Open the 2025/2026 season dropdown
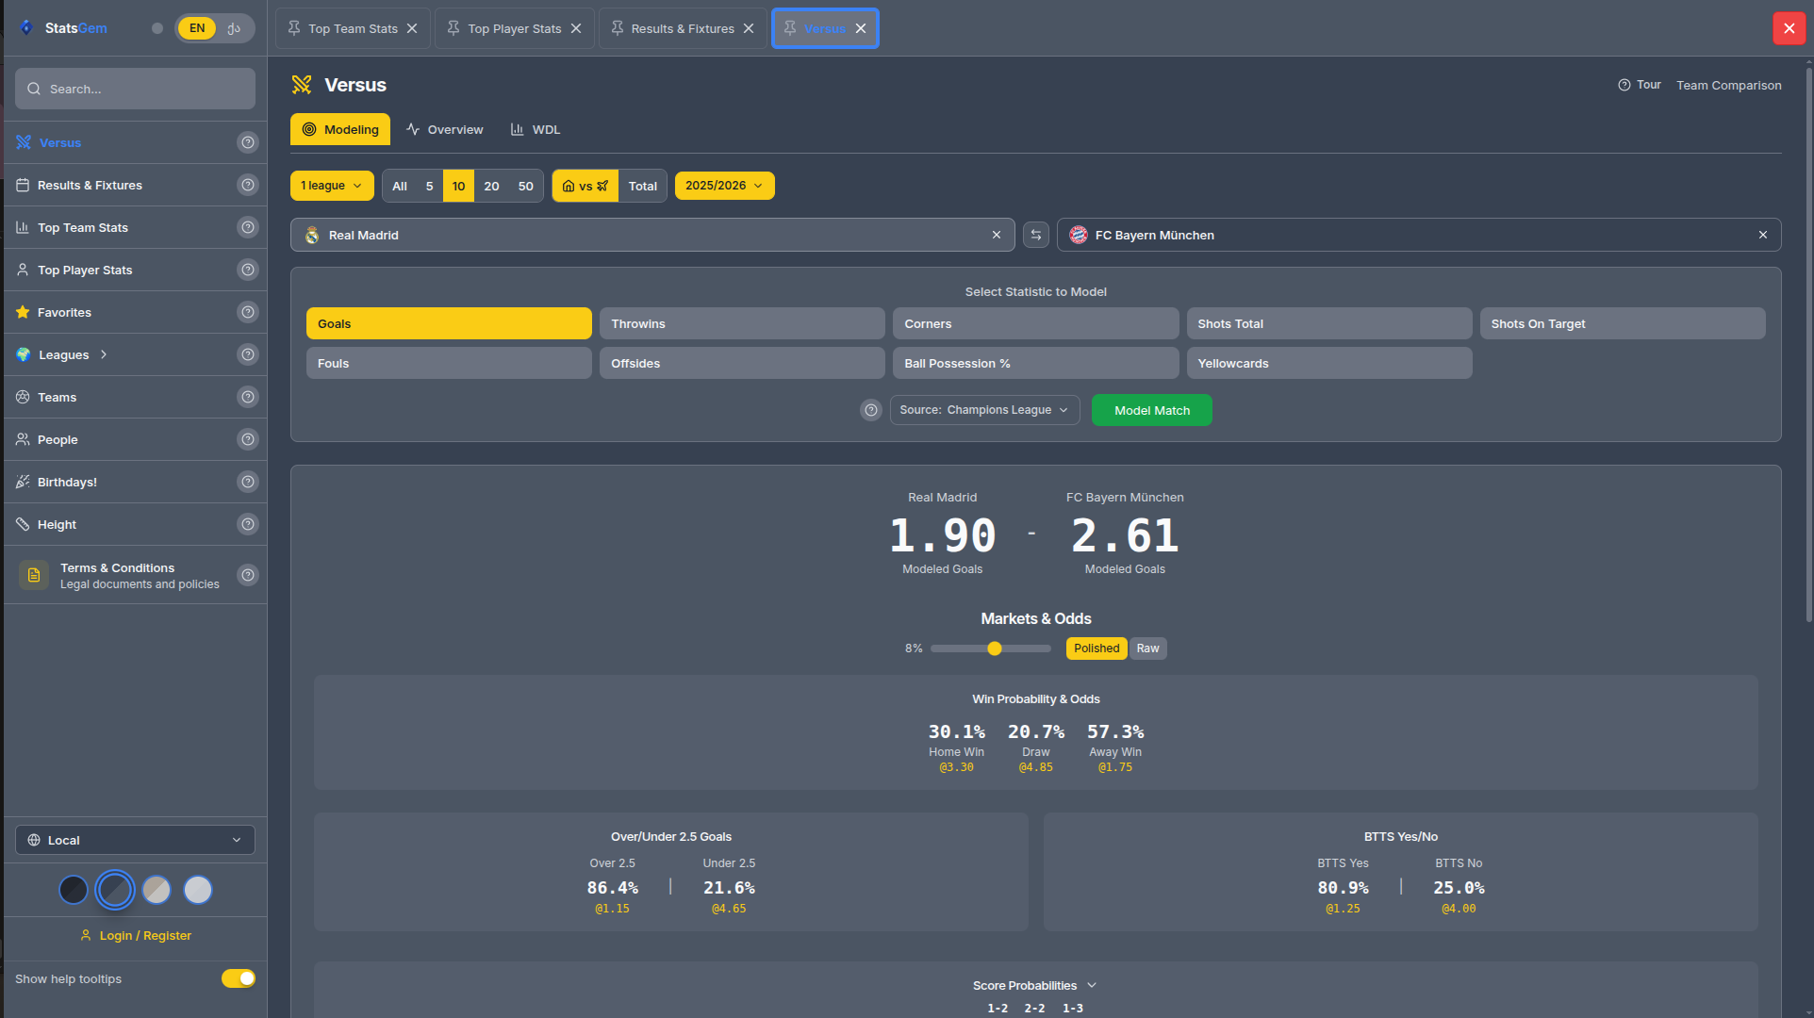Image resolution: width=1814 pixels, height=1018 pixels. point(723,186)
